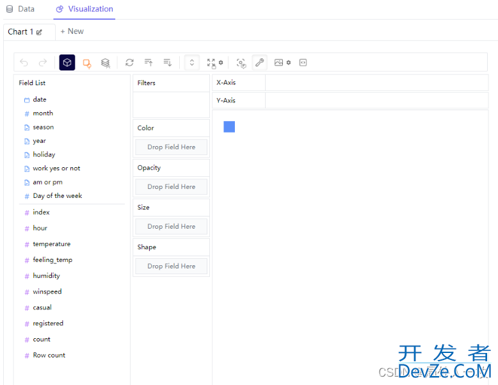Click the Size Drop Field Here box

(x=171, y=226)
